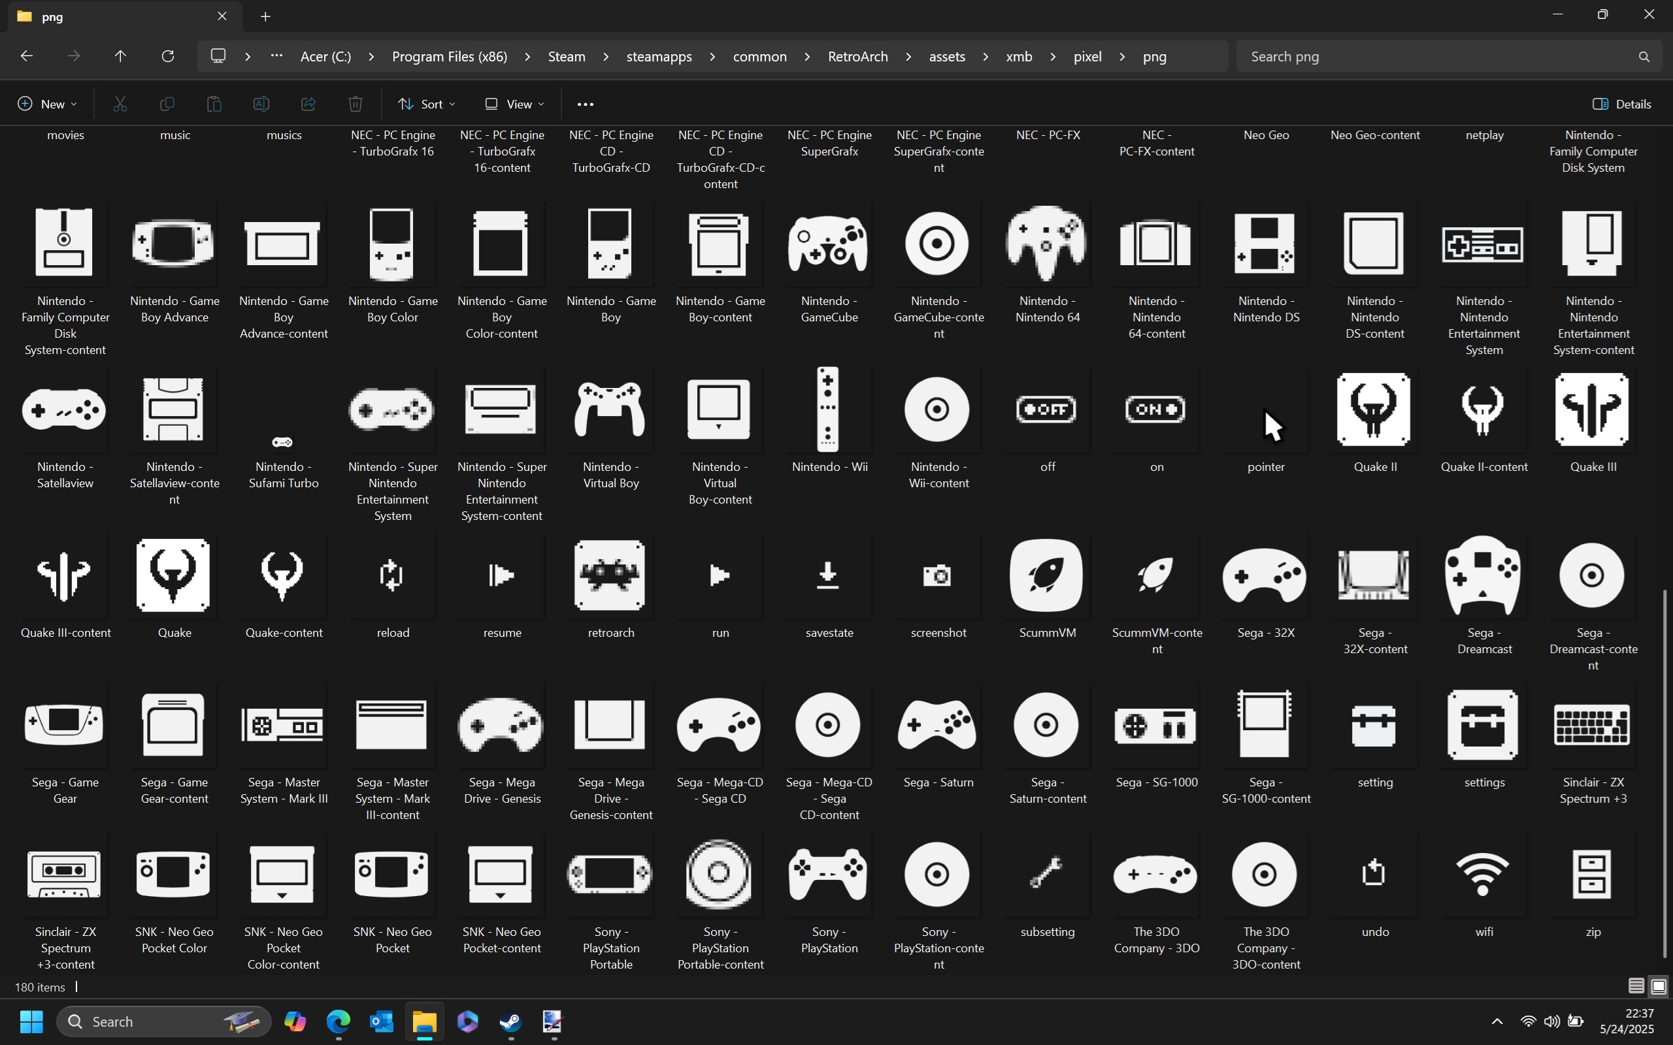Select the Nintendo GameCube icon file

click(x=828, y=243)
